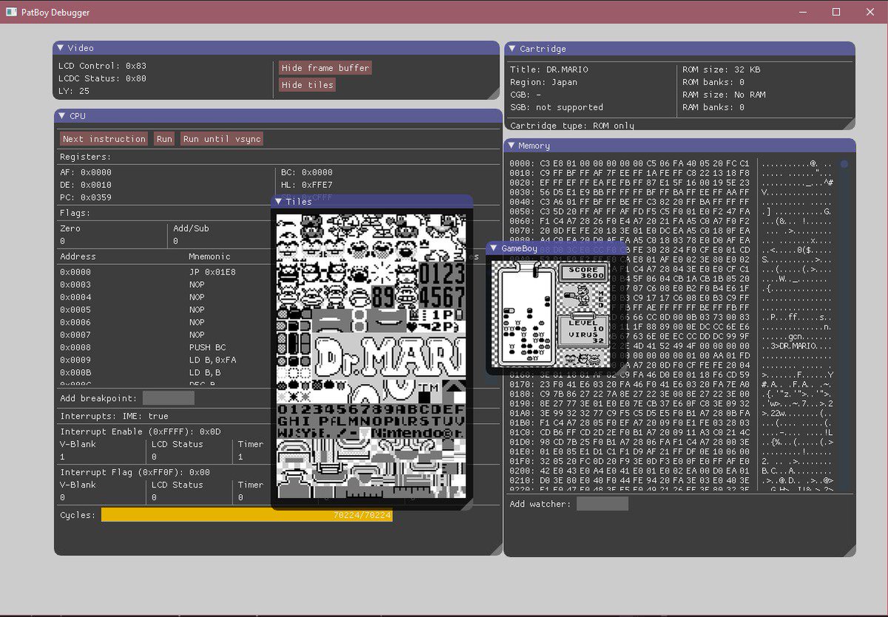Viewport: 888px width, 617px height.
Task: Click Run until vsync button
Action: [221, 138]
